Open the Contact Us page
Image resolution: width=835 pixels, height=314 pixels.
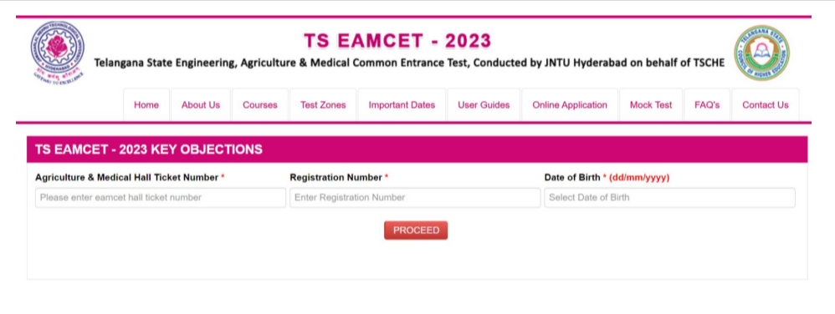pos(766,105)
